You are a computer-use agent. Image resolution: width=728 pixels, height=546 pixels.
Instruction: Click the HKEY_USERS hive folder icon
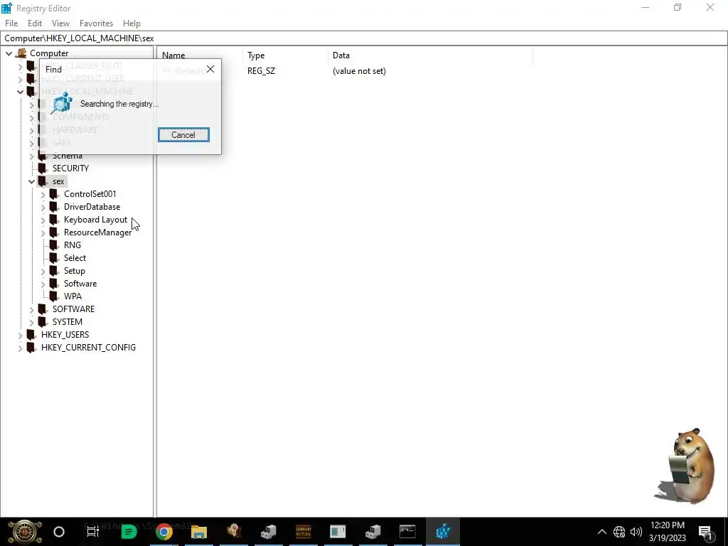(x=31, y=334)
